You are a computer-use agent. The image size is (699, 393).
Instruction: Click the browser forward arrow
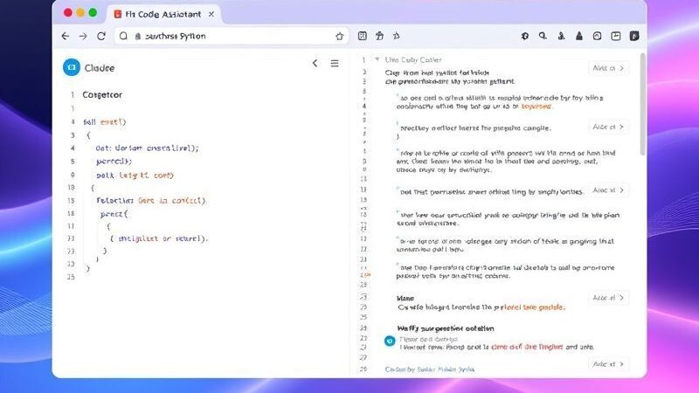tap(83, 36)
